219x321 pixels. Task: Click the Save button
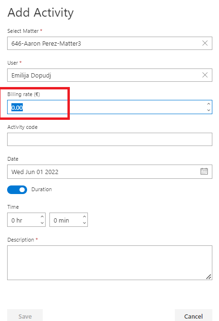click(25, 315)
